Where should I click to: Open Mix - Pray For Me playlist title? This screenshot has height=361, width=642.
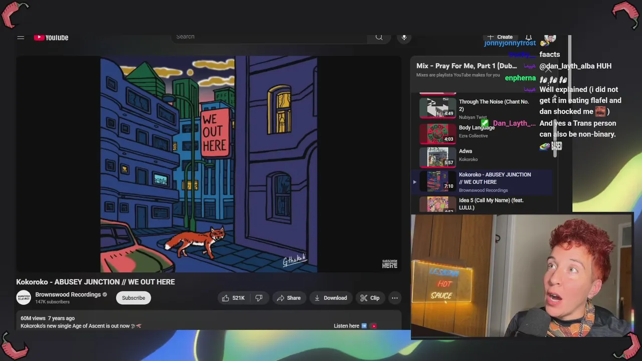coord(466,66)
